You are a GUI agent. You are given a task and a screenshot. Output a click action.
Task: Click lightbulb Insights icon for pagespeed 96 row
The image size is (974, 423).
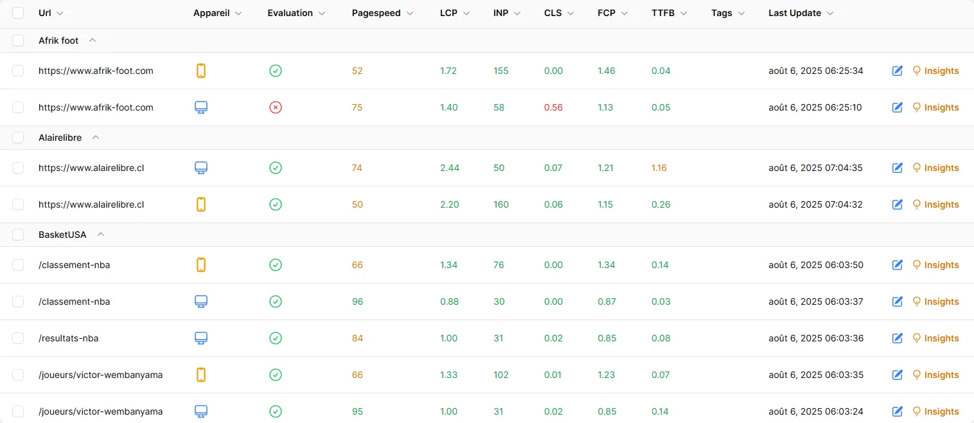[917, 301]
